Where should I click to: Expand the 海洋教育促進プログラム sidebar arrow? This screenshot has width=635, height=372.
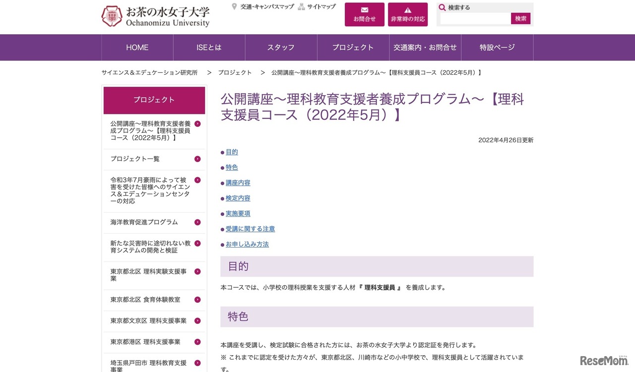[197, 222]
